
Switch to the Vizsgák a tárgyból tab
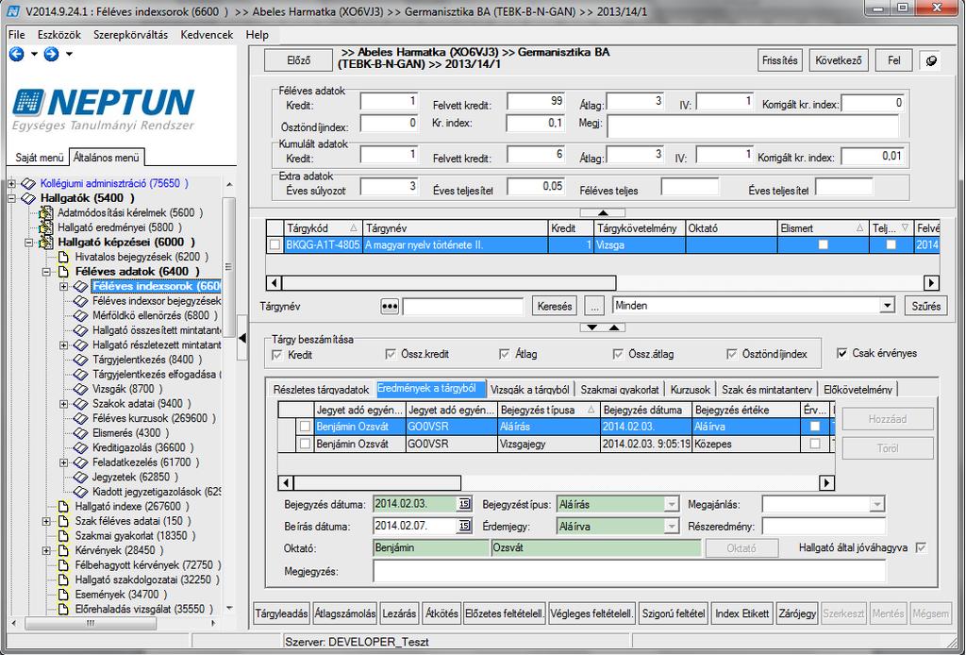tap(530, 390)
